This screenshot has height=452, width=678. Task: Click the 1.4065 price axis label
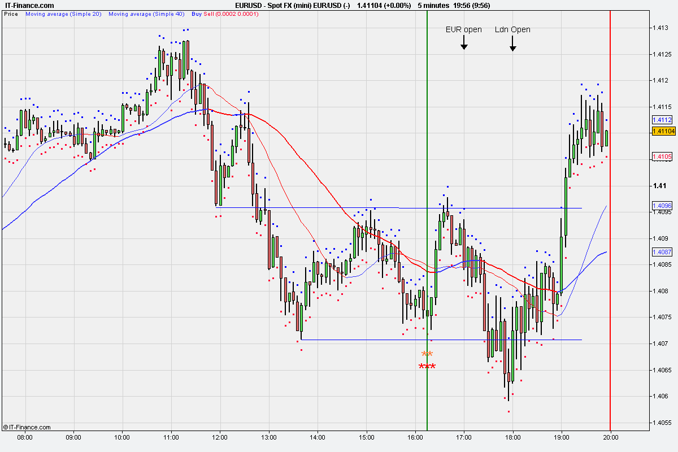click(x=663, y=370)
